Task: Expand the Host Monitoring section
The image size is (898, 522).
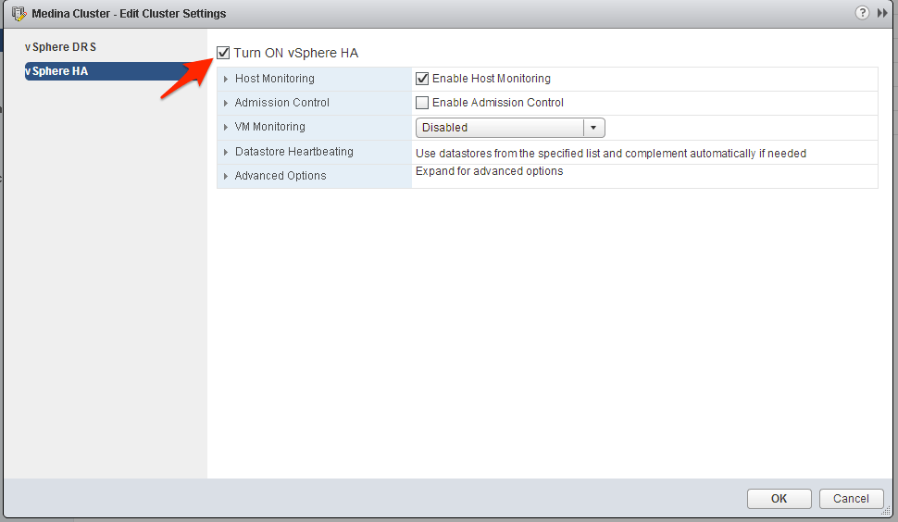Action: click(226, 80)
